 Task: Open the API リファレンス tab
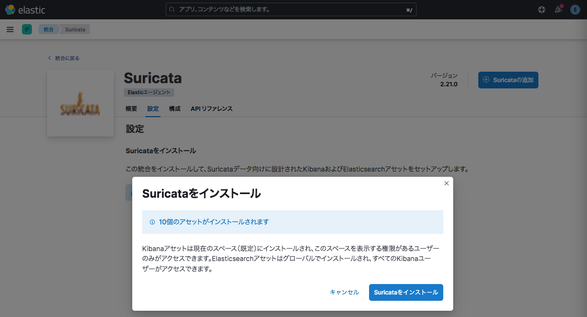click(x=211, y=109)
